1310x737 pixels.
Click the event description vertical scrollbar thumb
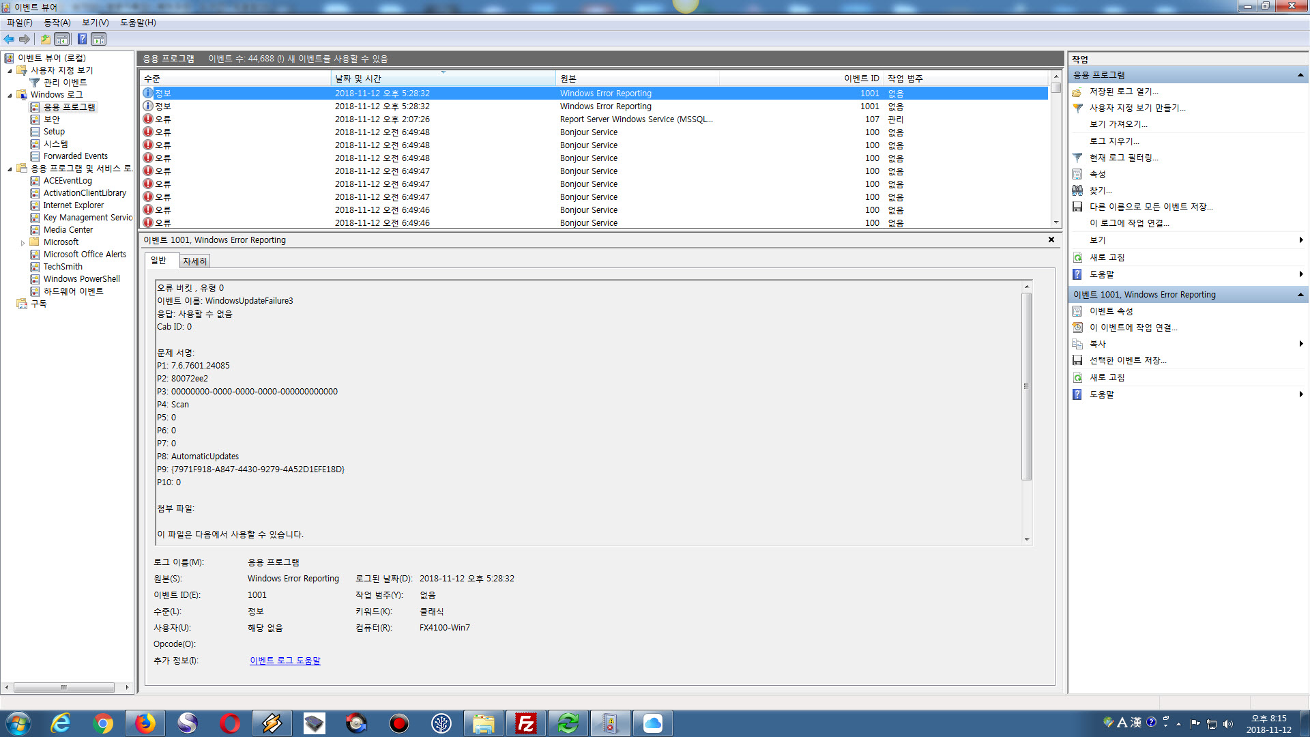point(1026,386)
